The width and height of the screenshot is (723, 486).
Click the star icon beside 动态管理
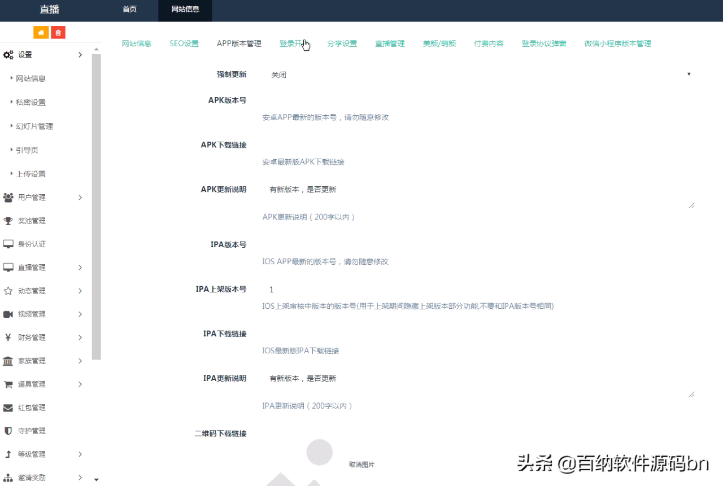point(8,291)
